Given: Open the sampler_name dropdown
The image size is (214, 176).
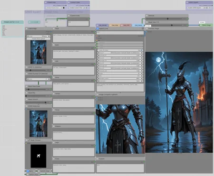Looking at the screenshot, I should pyautogui.click(x=120, y=78).
